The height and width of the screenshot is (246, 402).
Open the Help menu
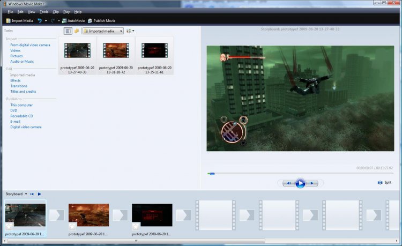tap(78, 12)
